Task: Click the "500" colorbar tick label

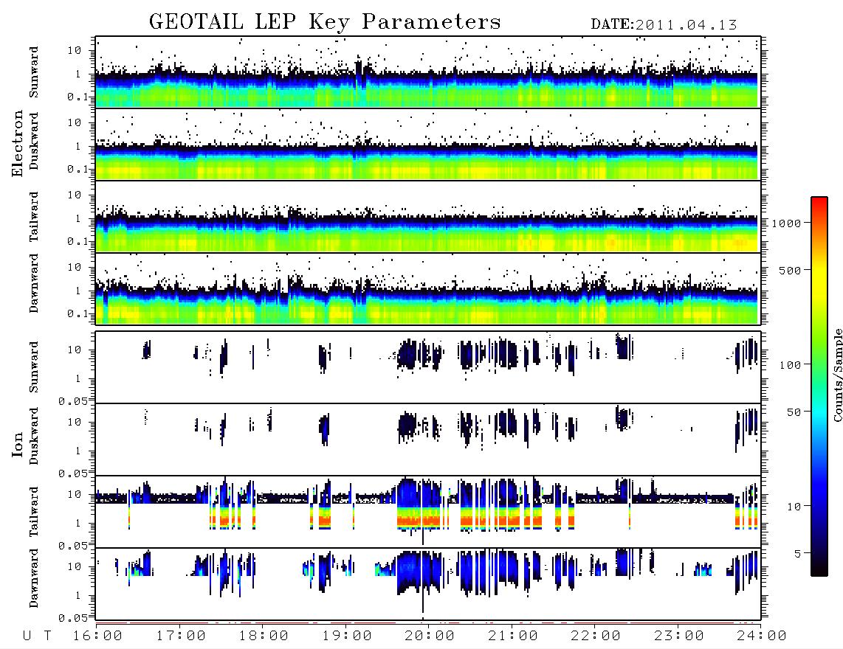Action: coord(791,270)
